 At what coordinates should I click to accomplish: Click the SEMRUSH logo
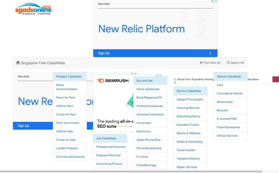click(x=113, y=81)
